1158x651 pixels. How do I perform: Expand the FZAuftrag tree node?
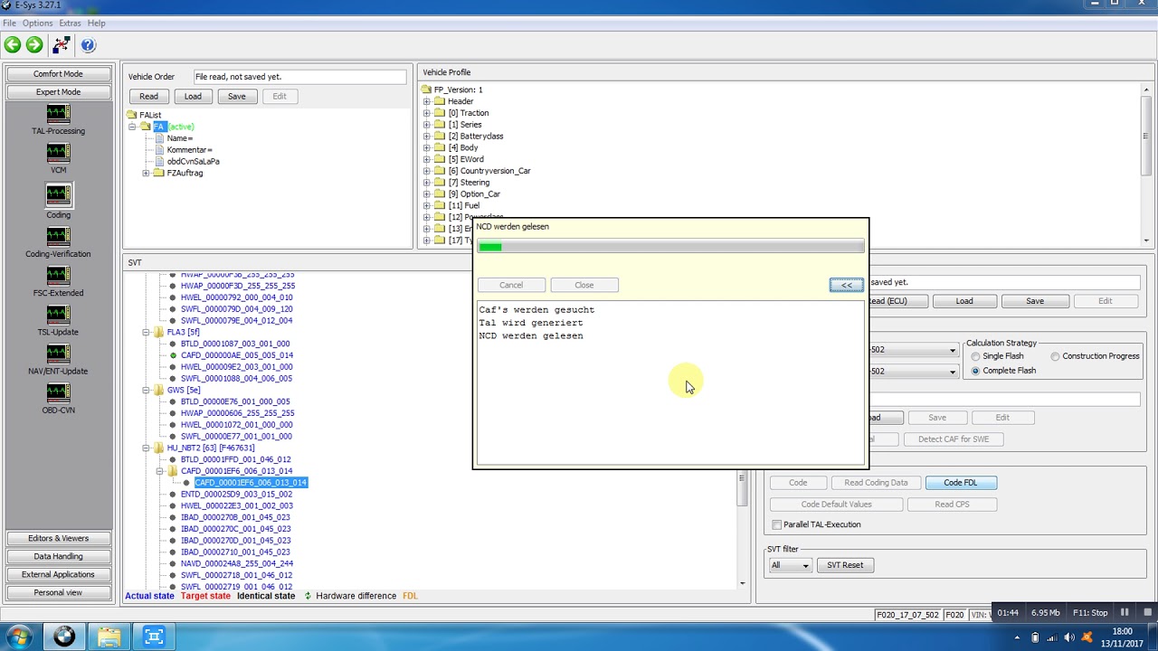point(146,173)
